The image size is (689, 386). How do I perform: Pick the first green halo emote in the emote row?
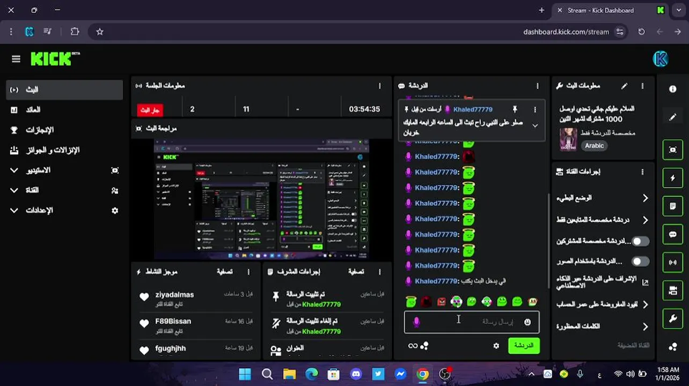(411, 302)
